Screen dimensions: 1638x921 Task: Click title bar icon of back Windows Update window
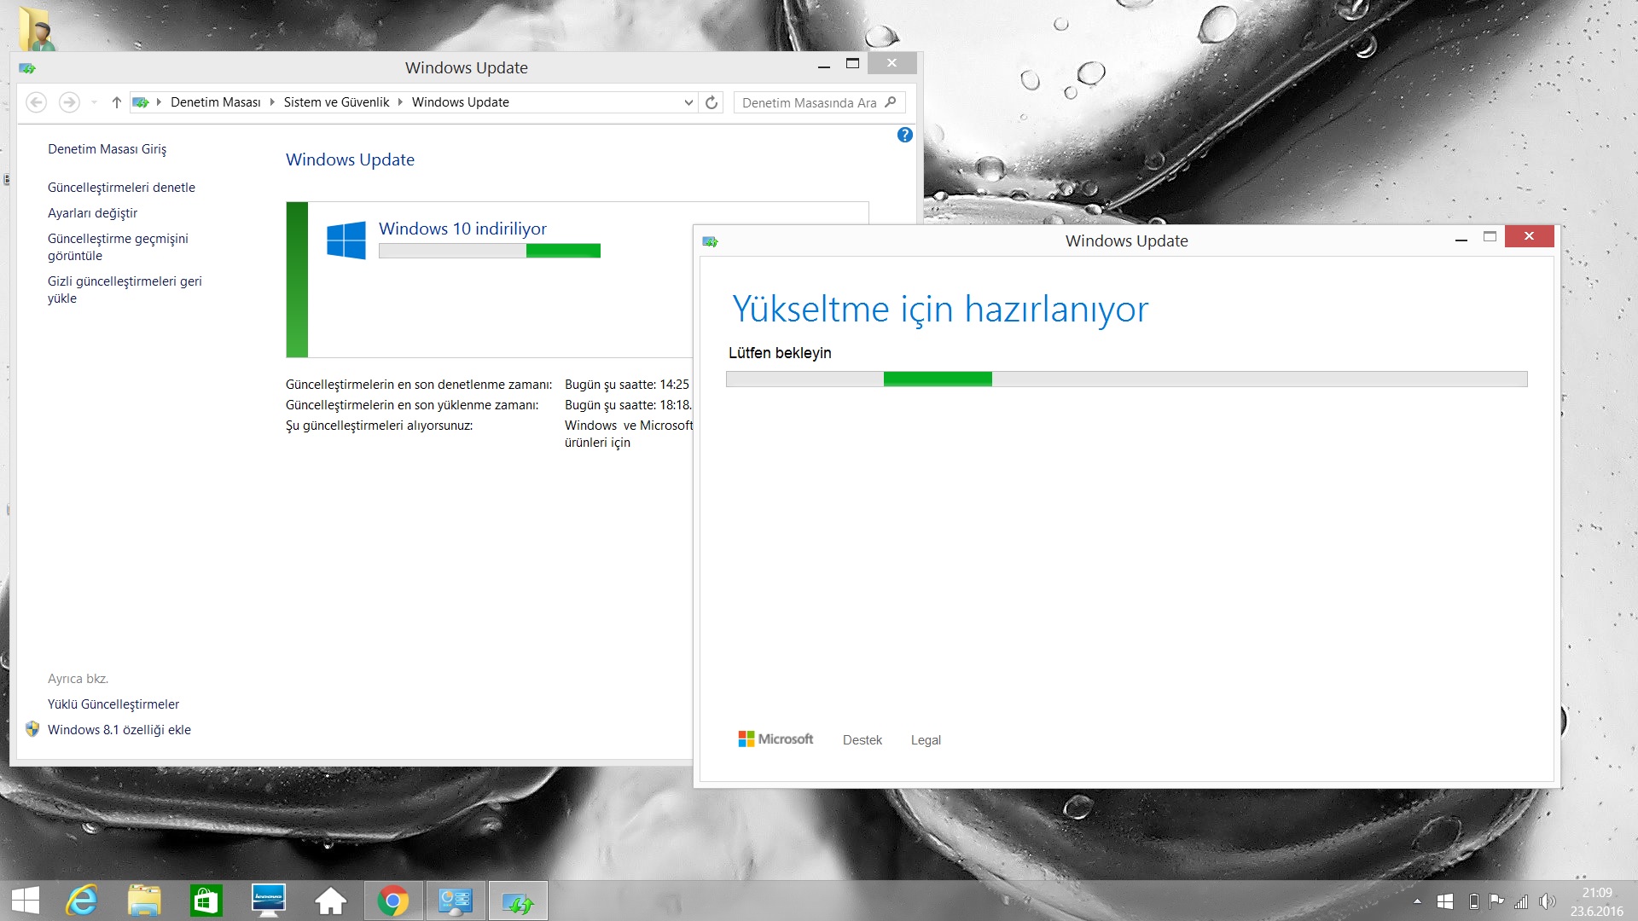(27, 68)
